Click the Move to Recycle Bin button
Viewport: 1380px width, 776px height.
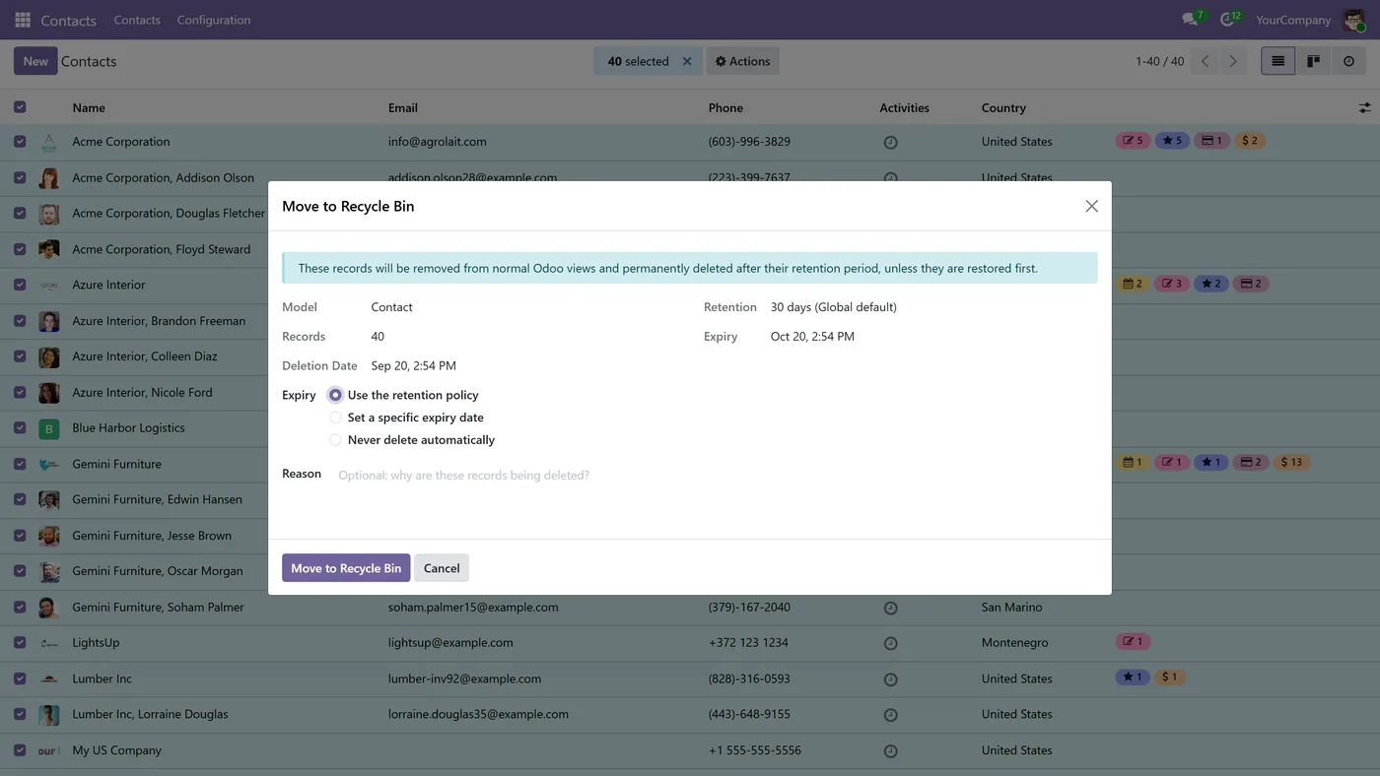pyautogui.click(x=346, y=568)
